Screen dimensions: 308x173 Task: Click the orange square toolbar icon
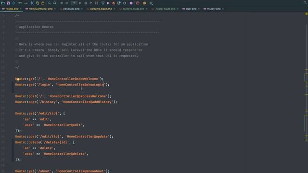(114, 3)
